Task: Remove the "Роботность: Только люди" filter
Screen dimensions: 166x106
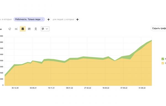Action: [x=42, y=19]
